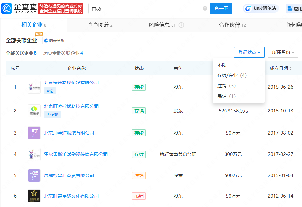Click the red slogan banner beside logo
Viewport: 302px width, 207px height.
click(61, 8)
